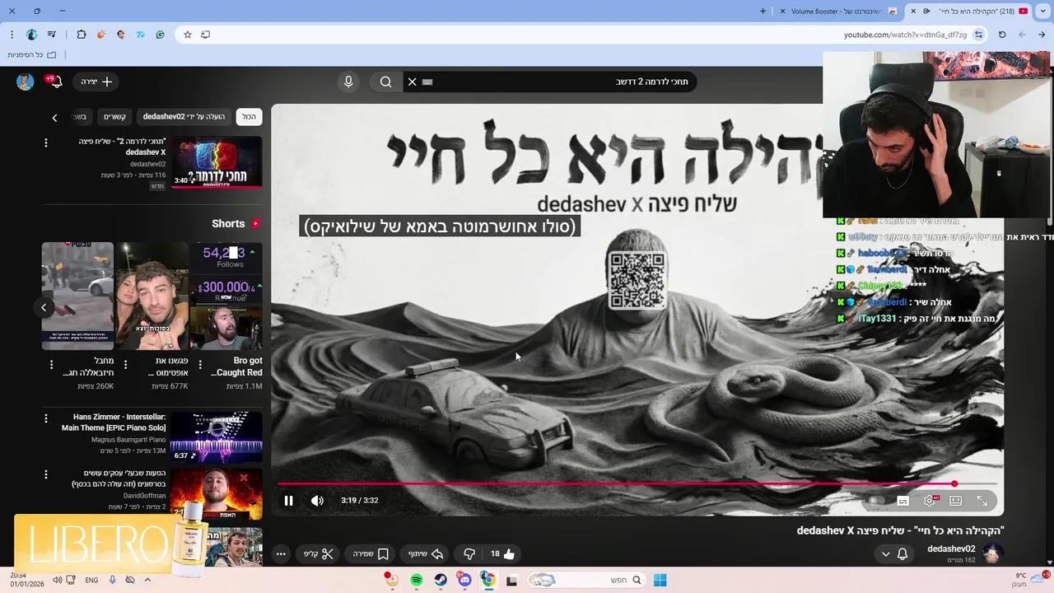Click the YouTube search magnifier button
Screen dimensions: 1054x593
point(385,82)
